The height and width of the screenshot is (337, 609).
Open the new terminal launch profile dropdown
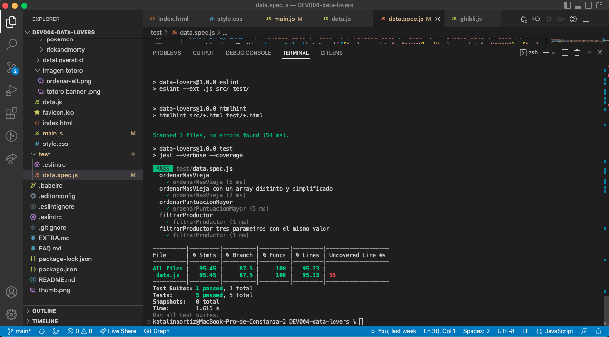tap(554, 53)
